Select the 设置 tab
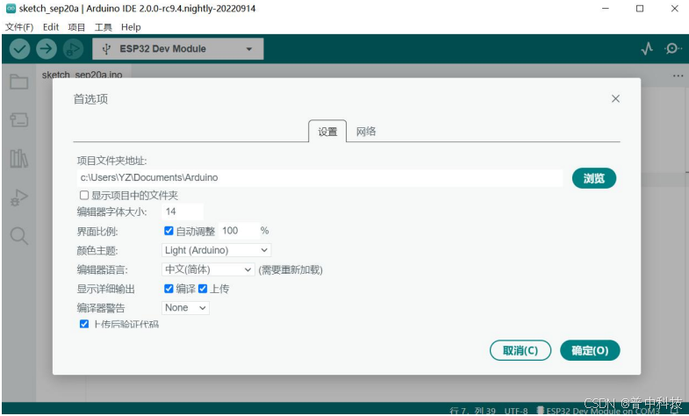 pos(327,132)
